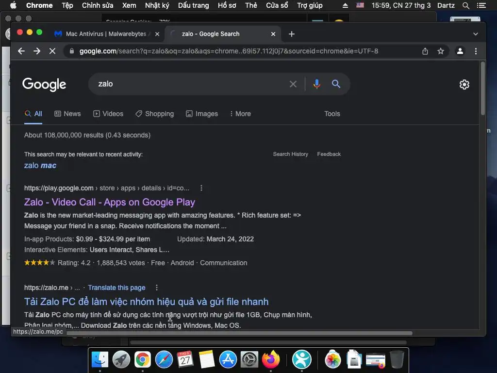Open the Dấu trang menu
Viewport: 497px width, 373px height.
(193, 5)
